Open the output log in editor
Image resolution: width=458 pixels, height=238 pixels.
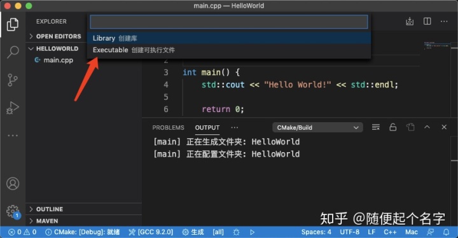[410, 127]
